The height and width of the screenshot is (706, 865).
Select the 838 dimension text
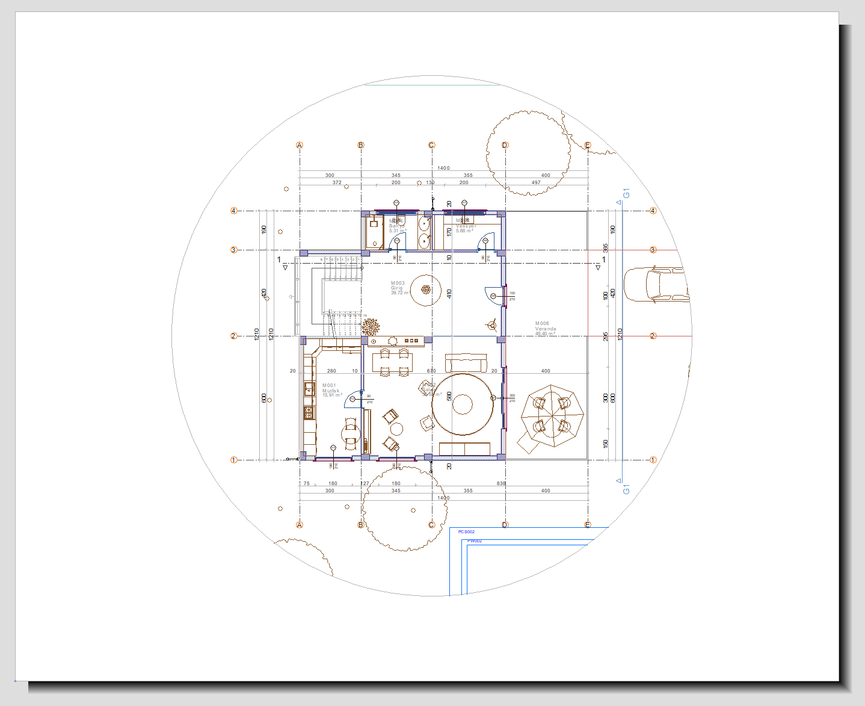pos(501,483)
